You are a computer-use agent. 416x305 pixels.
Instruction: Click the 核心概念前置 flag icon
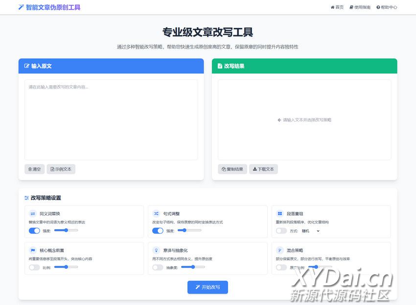pyautogui.click(x=33, y=250)
